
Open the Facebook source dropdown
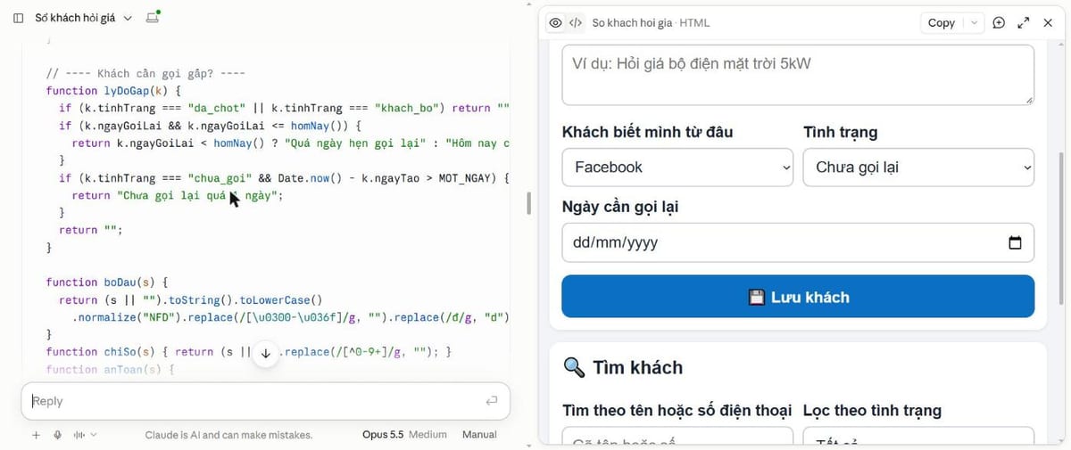(677, 168)
